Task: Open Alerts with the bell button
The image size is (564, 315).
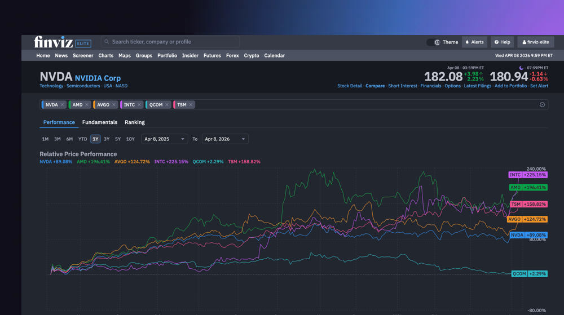Action: pos(474,42)
